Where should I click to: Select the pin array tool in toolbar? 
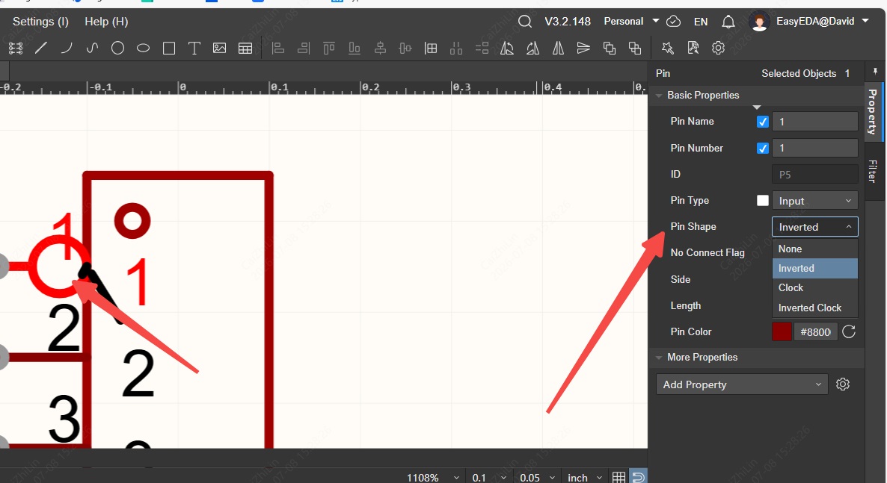click(16, 49)
